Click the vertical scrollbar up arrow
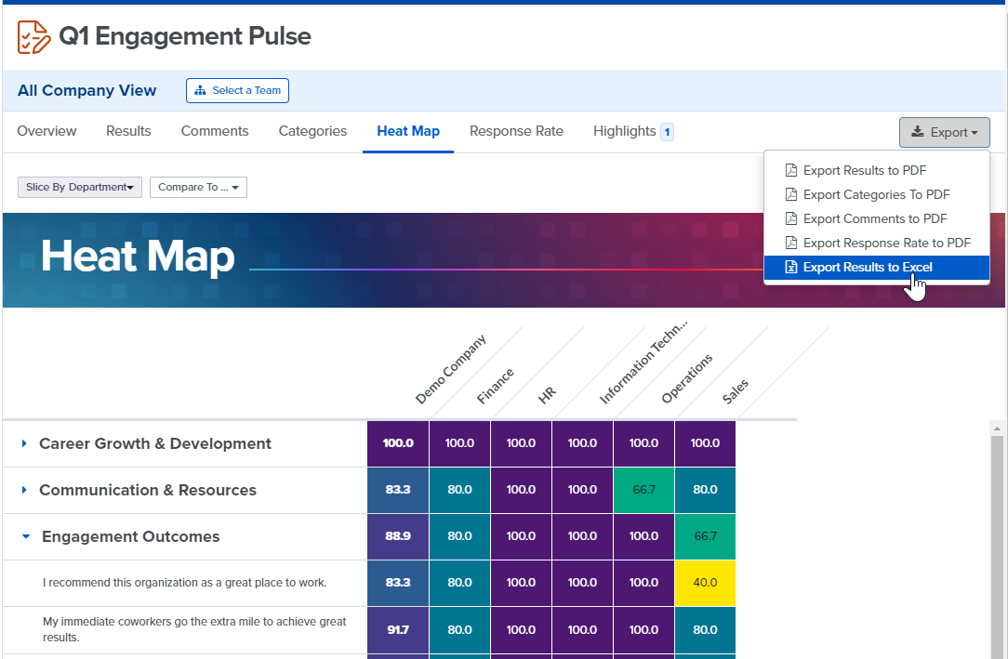1008x659 pixels. 997,428
